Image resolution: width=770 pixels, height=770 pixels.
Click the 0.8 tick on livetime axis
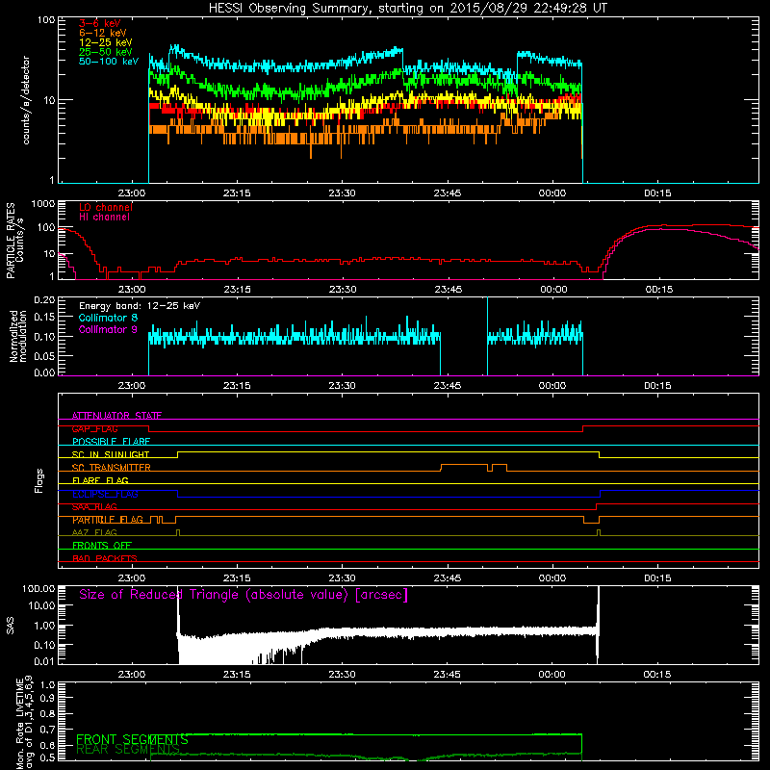click(x=47, y=713)
